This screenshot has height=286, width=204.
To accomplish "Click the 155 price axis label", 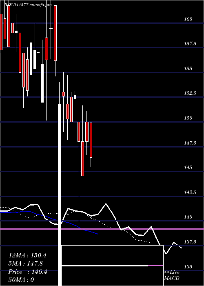I will click(188, 68).
